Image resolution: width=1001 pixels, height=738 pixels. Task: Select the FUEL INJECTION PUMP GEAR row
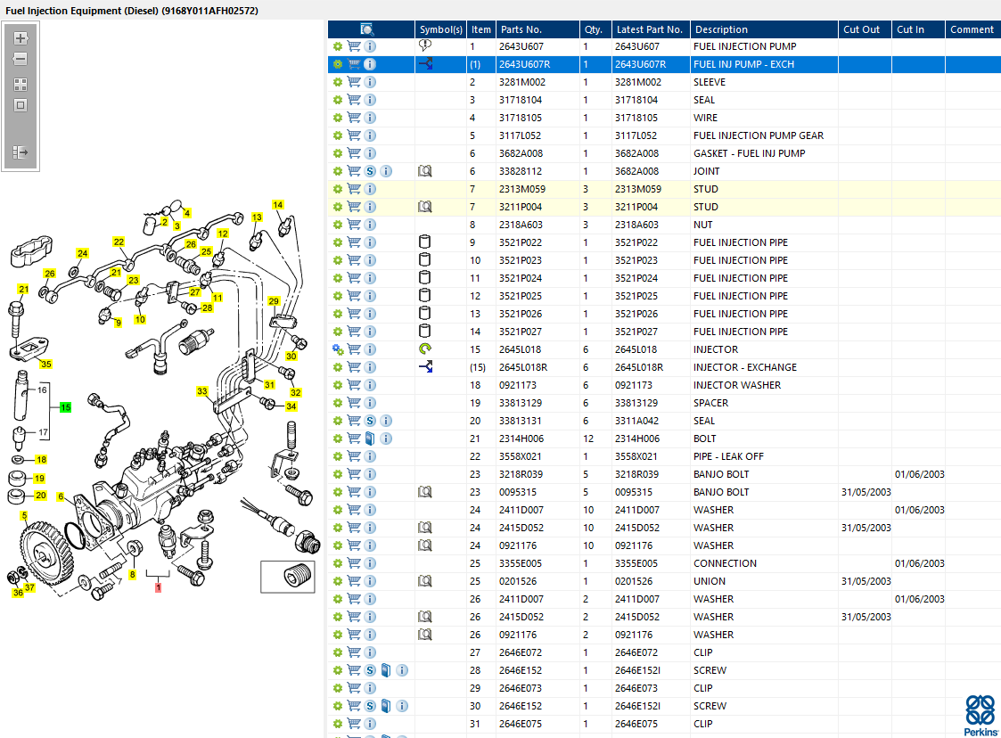[x=664, y=136]
